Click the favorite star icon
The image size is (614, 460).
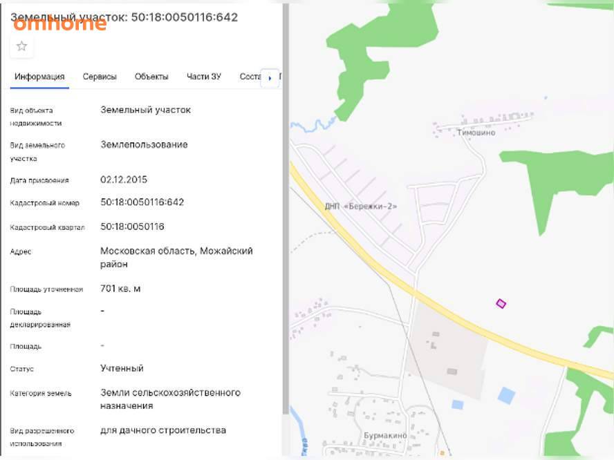tap(21, 46)
